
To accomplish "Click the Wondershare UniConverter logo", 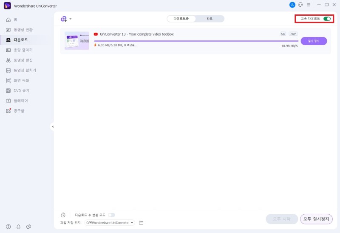I will 7,6.
